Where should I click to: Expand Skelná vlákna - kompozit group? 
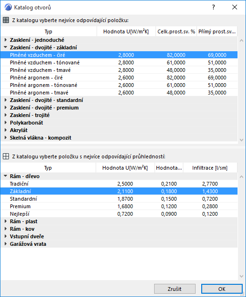pos(6,138)
